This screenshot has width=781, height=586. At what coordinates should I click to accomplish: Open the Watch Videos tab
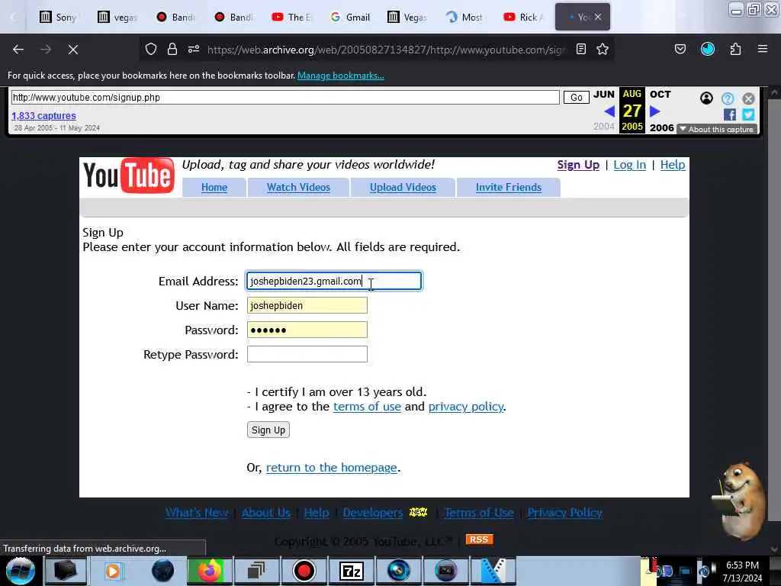point(298,188)
